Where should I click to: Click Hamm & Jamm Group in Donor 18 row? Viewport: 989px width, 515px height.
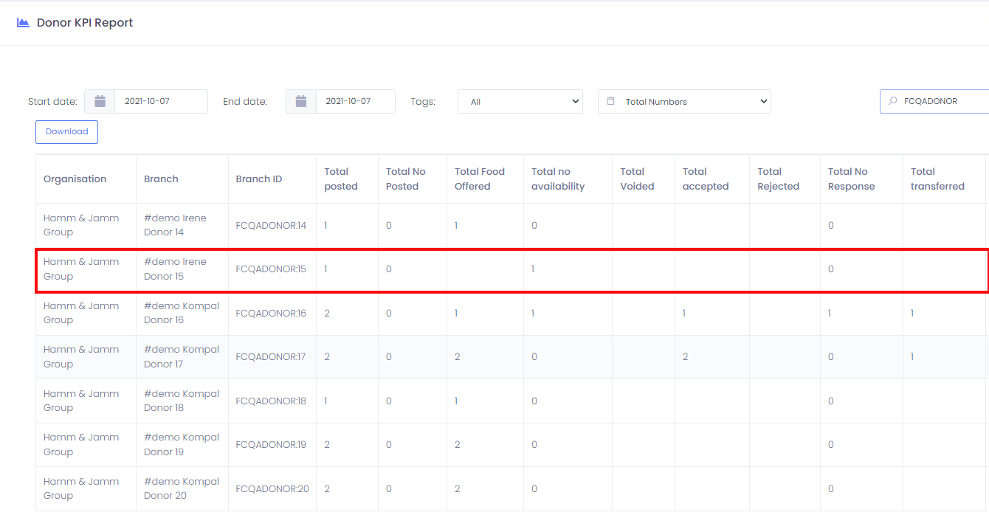pyautogui.click(x=80, y=401)
